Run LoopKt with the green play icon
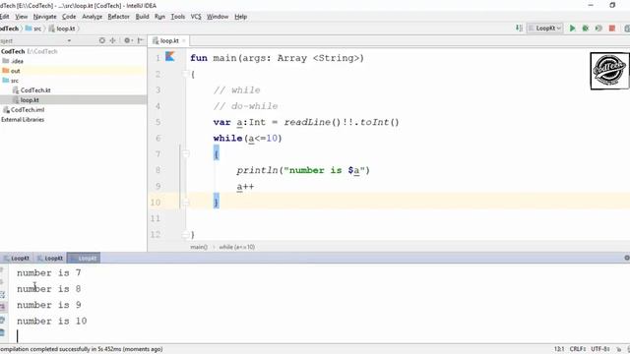630x354 pixels. click(573, 29)
